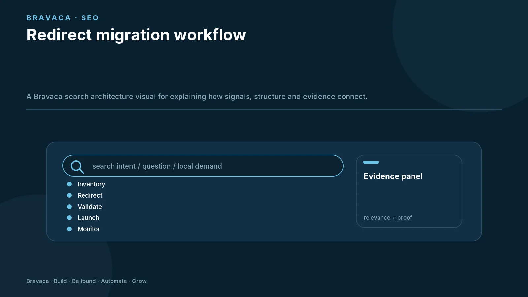528x297 pixels.
Task: Select the Validate list item
Action: [89, 207]
